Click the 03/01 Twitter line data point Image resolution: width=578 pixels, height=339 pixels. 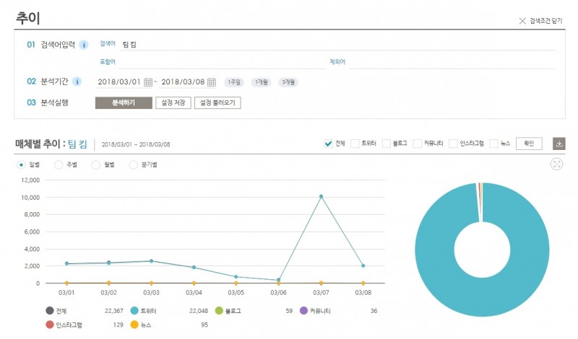[x=66, y=263]
